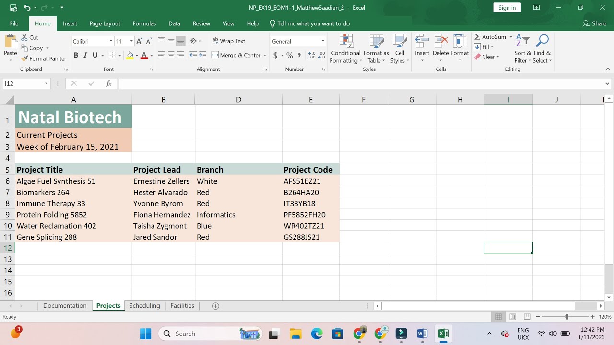Add a new sheet with plus icon
Image resolution: width=614 pixels, height=345 pixels.
pos(215,306)
